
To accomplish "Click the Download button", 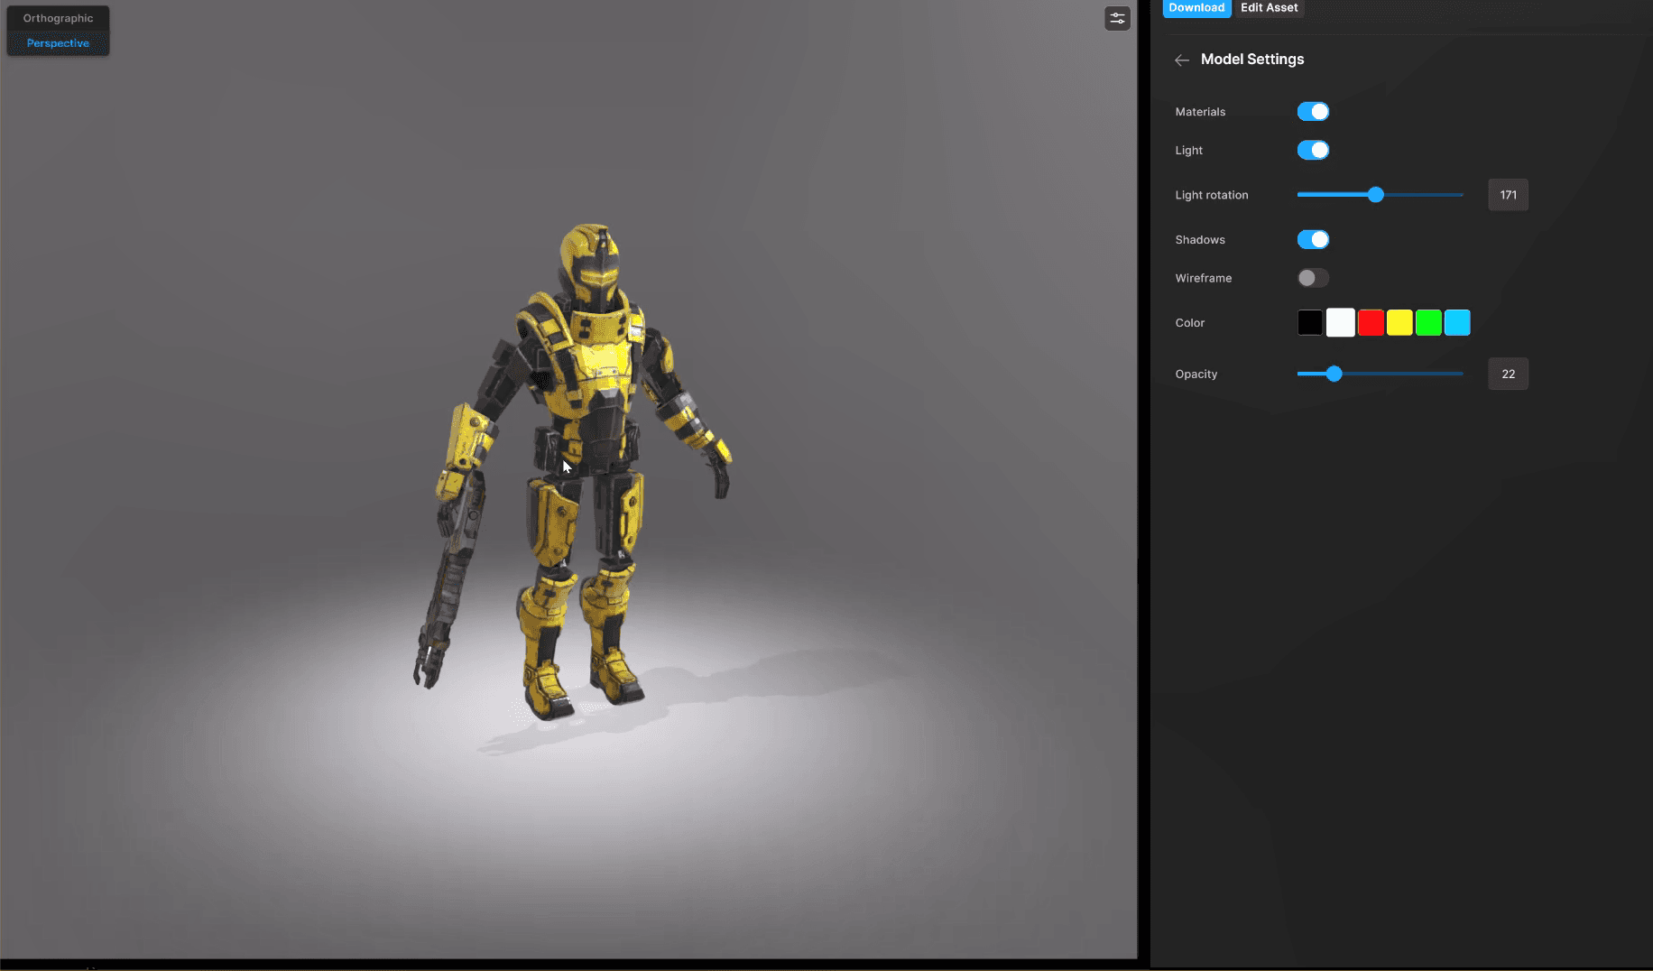I will [x=1196, y=8].
